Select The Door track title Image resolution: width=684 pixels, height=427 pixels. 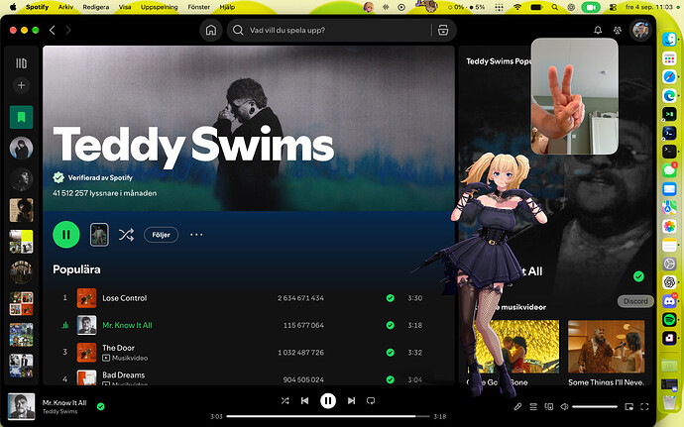(118, 348)
